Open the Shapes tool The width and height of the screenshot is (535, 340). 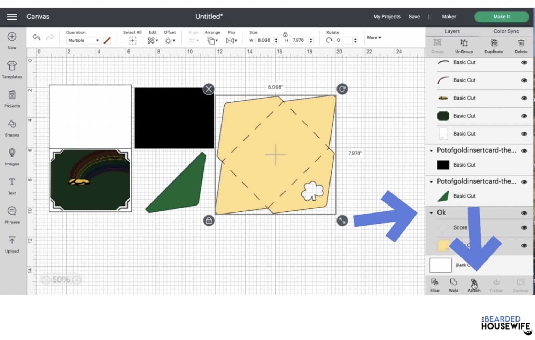point(12,128)
